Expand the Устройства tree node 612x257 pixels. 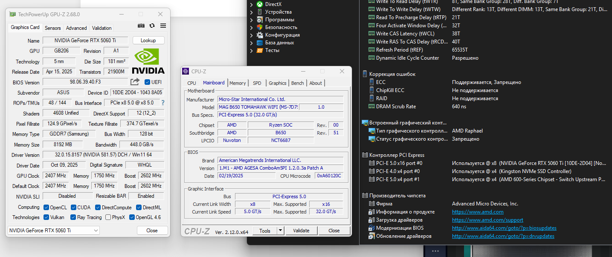252,12
